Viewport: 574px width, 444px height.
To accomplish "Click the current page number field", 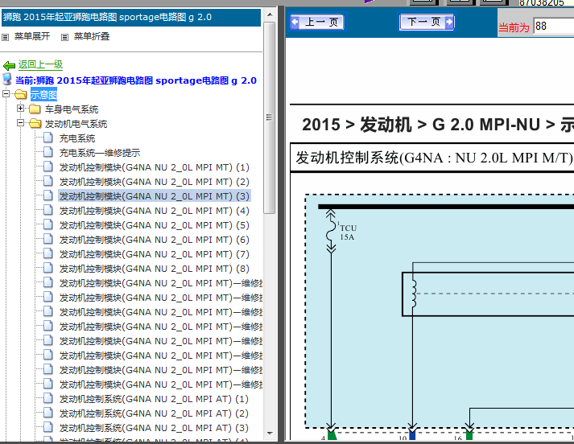I will 554,27.
